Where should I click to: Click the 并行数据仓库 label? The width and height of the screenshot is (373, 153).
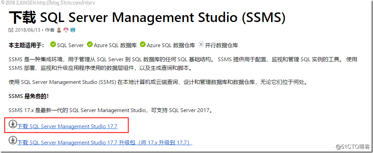click(222, 45)
